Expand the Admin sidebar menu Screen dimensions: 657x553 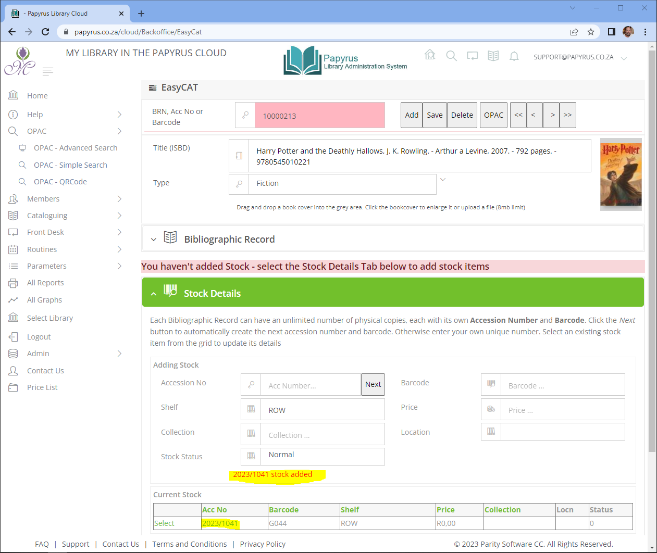tap(119, 354)
